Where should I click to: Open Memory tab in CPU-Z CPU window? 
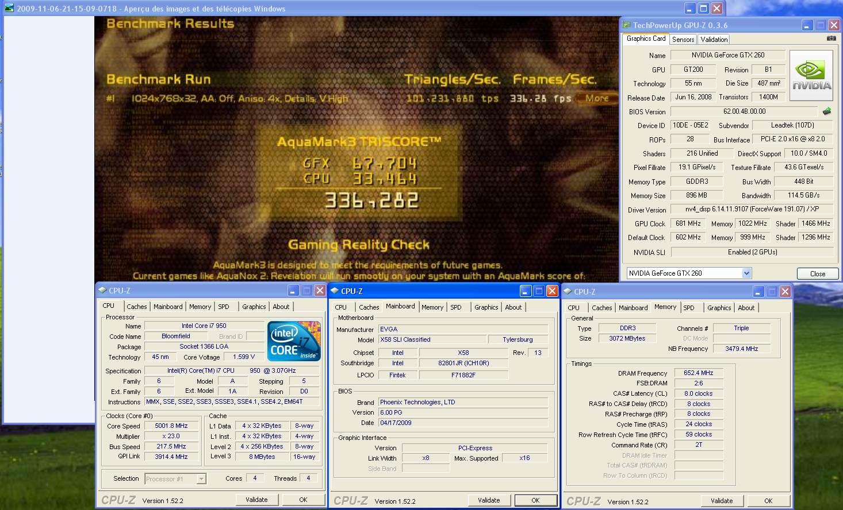tap(200, 307)
